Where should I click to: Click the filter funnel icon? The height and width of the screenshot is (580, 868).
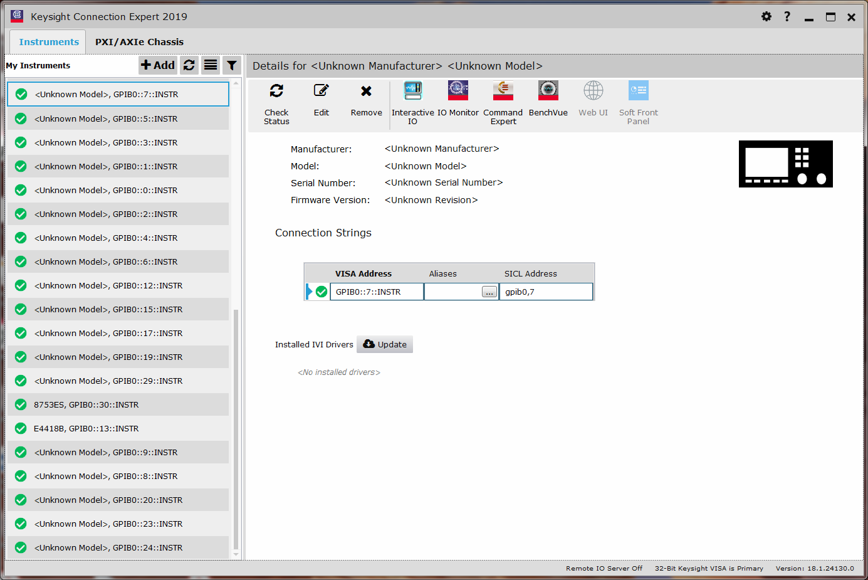(232, 65)
